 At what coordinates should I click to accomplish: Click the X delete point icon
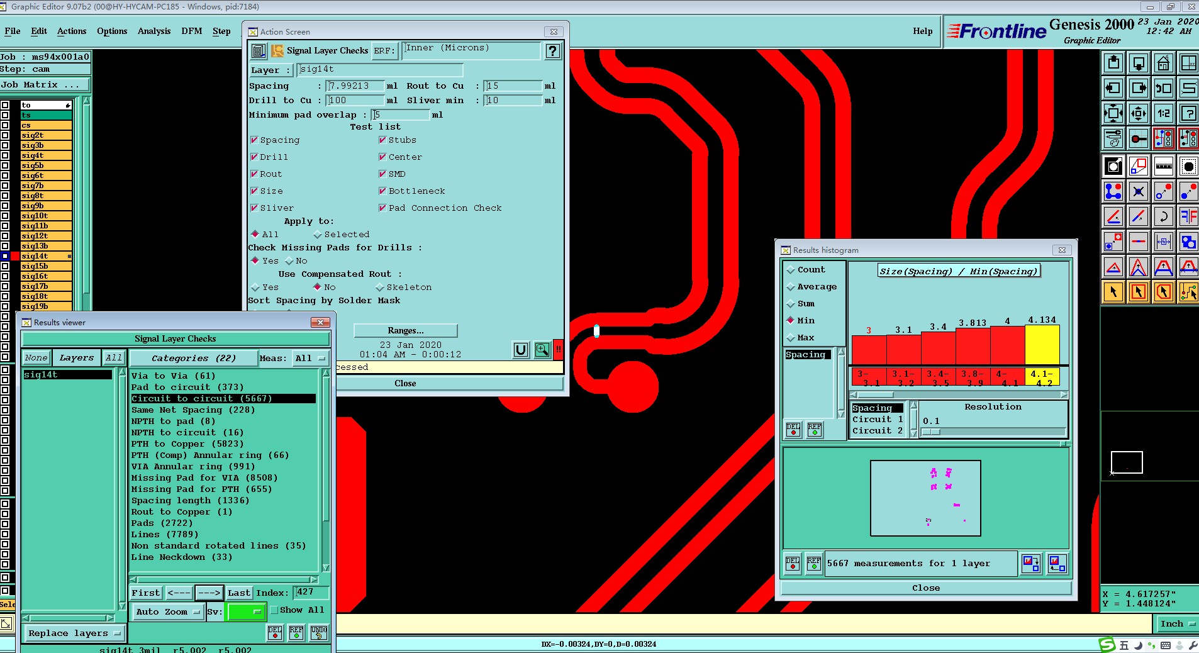(x=1139, y=191)
